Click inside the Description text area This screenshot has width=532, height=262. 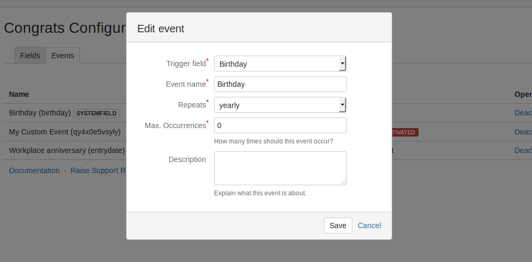280,168
